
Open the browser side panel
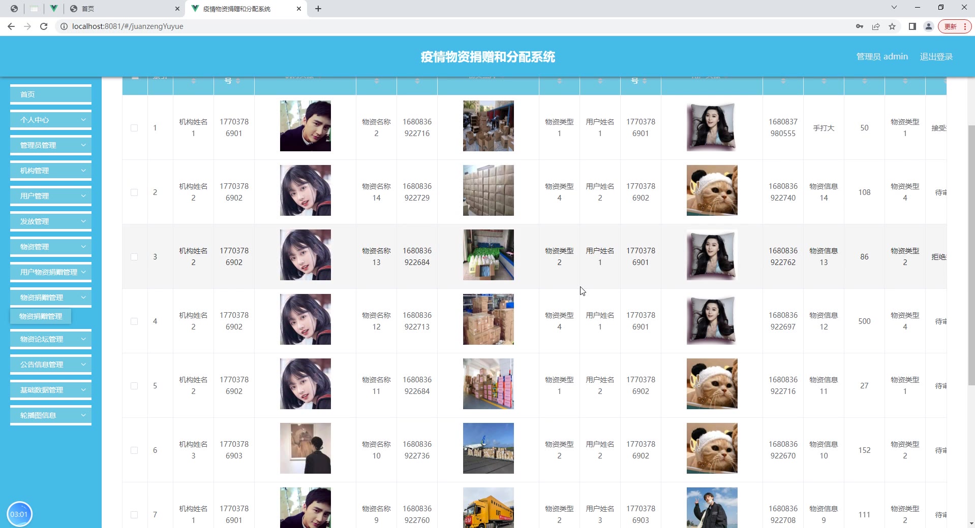pyautogui.click(x=912, y=26)
